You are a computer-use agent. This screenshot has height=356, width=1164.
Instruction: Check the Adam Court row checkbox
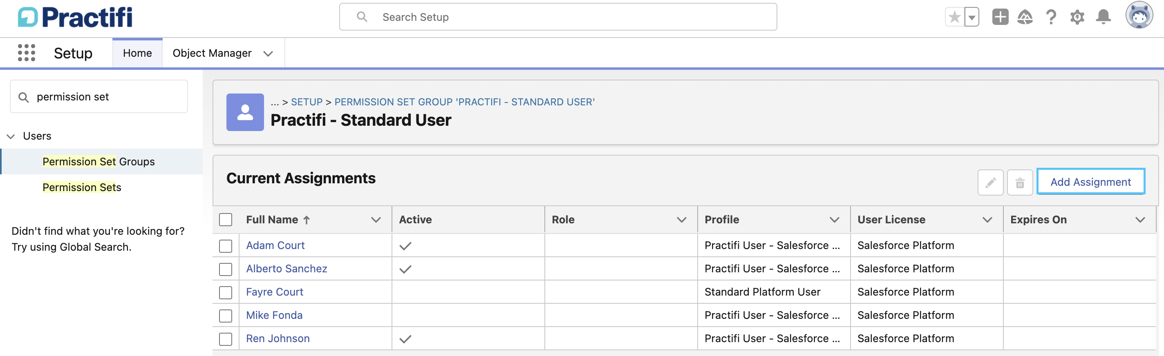226,246
